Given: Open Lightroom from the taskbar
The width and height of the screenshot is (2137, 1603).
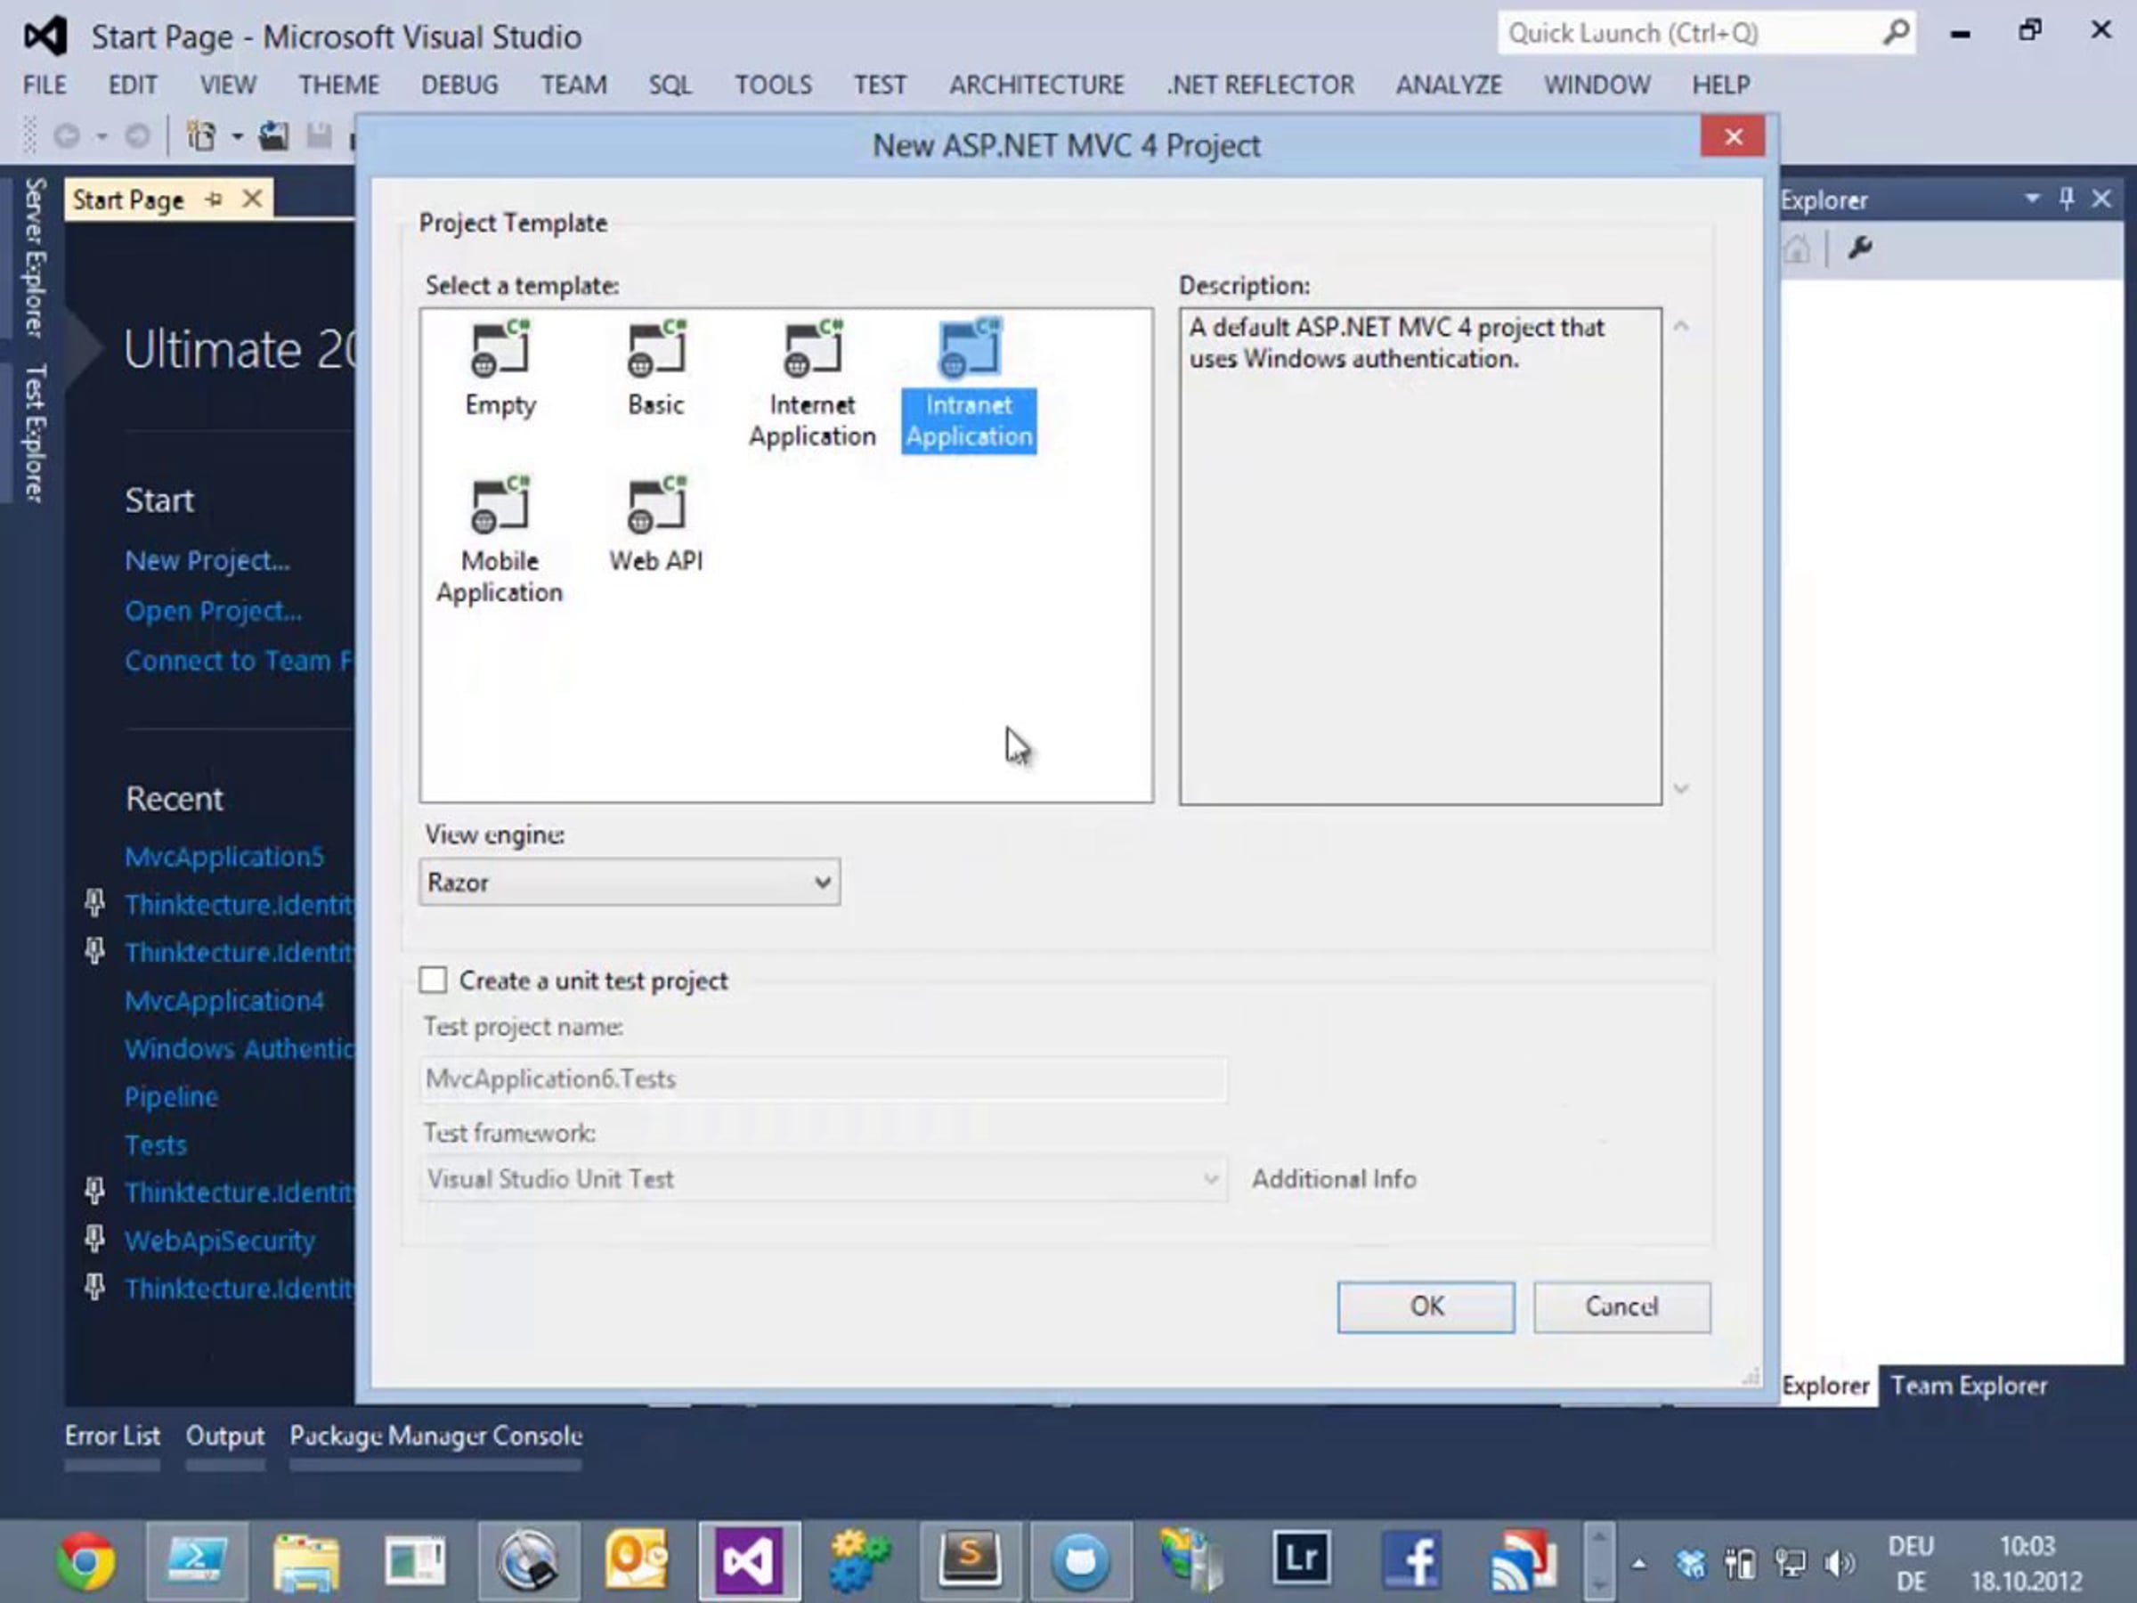Looking at the screenshot, I should (1300, 1558).
